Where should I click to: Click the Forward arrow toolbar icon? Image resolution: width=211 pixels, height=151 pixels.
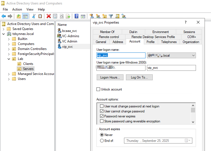pos(10,16)
